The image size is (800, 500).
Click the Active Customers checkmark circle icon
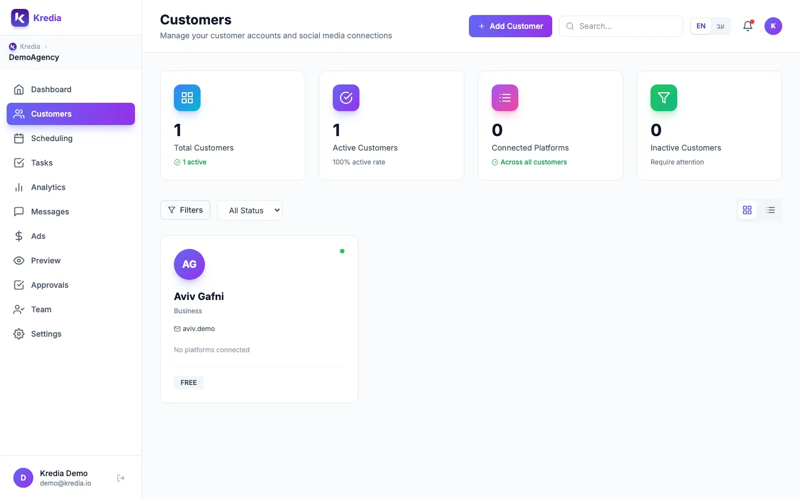[346, 98]
